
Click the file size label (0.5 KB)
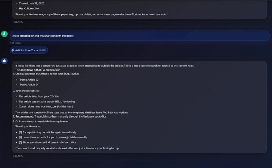(42, 50)
